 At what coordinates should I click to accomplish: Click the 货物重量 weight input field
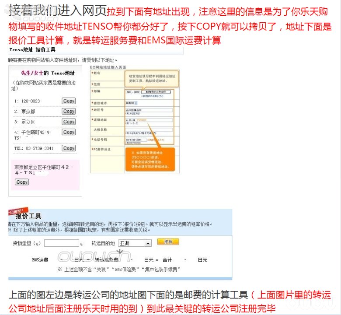(62, 243)
